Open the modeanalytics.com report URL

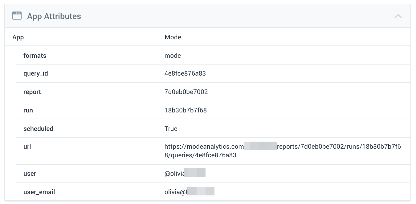tap(283, 151)
